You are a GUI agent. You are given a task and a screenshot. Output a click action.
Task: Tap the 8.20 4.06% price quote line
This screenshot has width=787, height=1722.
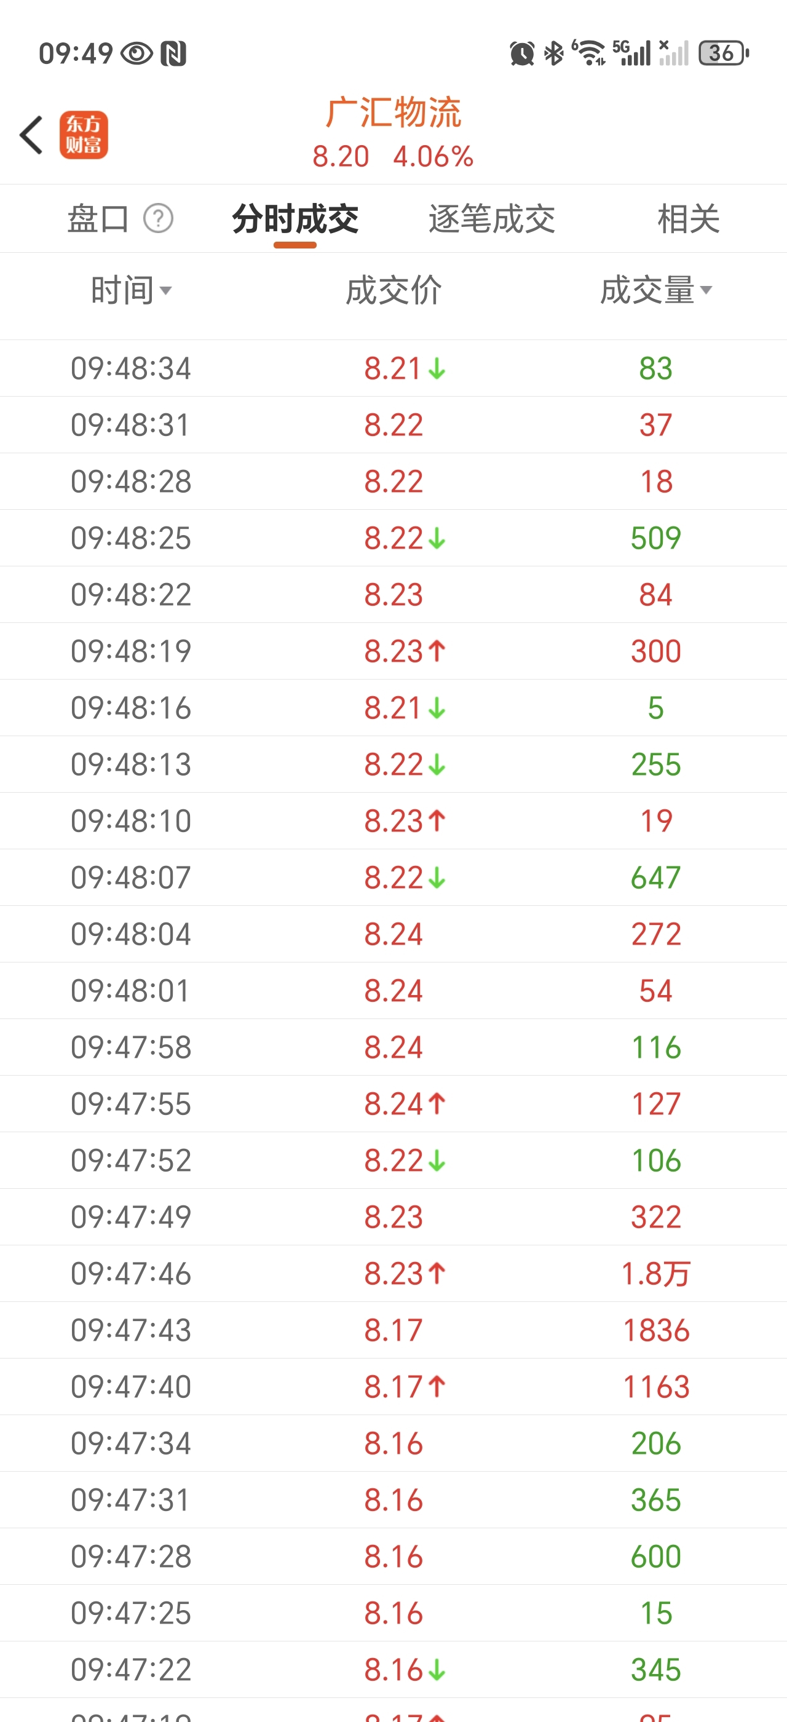pos(393,157)
